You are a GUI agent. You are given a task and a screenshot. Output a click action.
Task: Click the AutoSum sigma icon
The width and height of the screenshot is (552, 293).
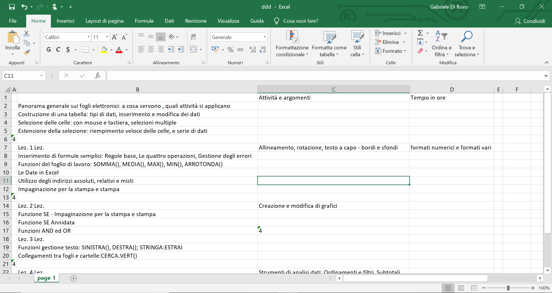pos(420,33)
